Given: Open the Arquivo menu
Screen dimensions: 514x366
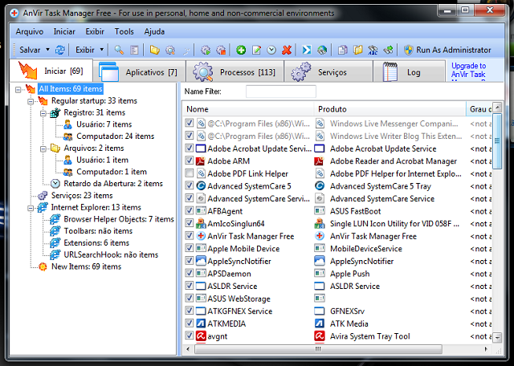Looking at the screenshot, I should pyautogui.click(x=30, y=31).
